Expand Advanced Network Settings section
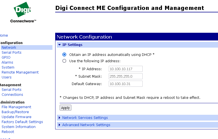218x139 pixels. click(86, 125)
